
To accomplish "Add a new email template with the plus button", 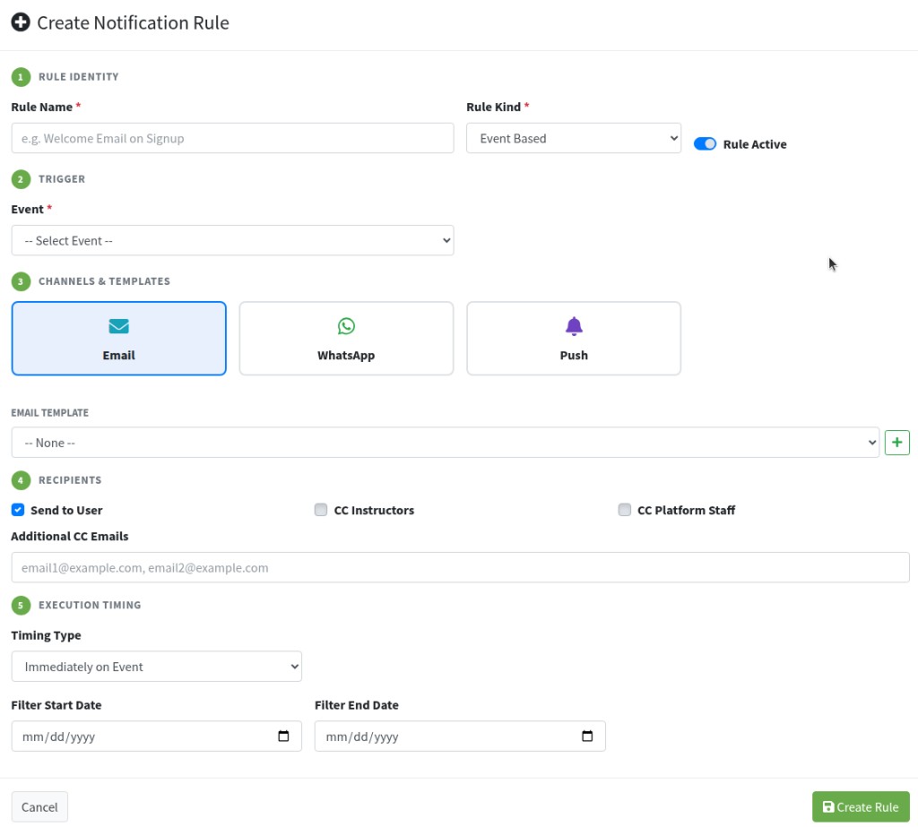I will [896, 443].
